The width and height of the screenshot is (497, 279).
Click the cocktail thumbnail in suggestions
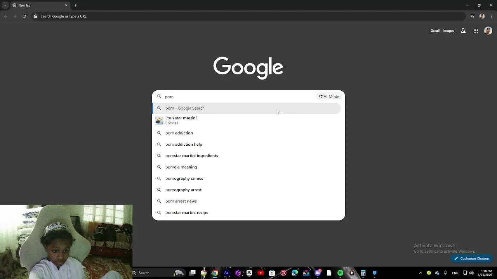[159, 121]
